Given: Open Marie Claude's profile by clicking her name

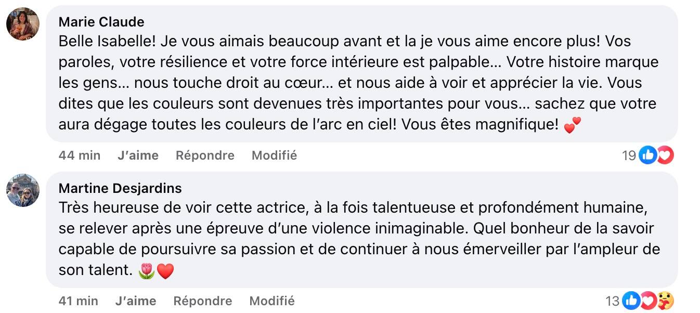Looking at the screenshot, I should click(x=100, y=22).
